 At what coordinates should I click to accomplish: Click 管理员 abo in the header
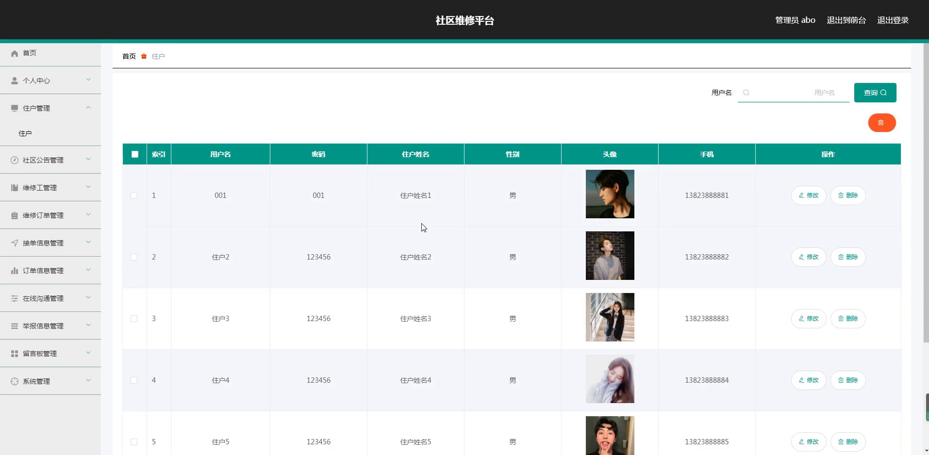point(795,20)
